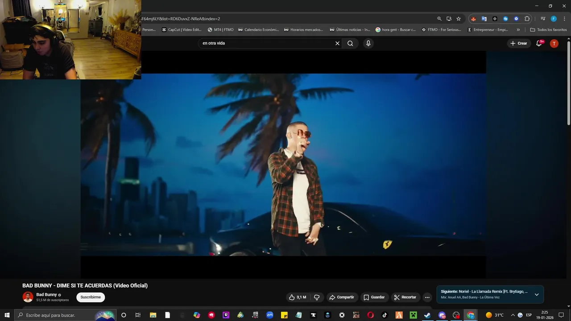Open the Chrome profile avatar F
The image size is (571, 321).
pyautogui.click(x=554, y=19)
